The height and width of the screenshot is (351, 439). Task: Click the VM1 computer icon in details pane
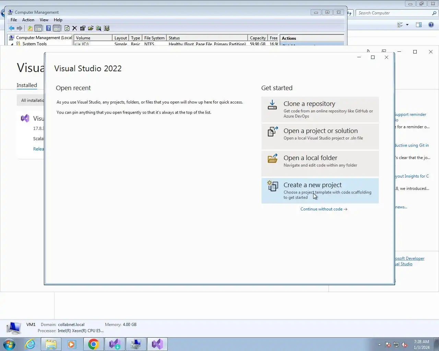(x=14, y=328)
